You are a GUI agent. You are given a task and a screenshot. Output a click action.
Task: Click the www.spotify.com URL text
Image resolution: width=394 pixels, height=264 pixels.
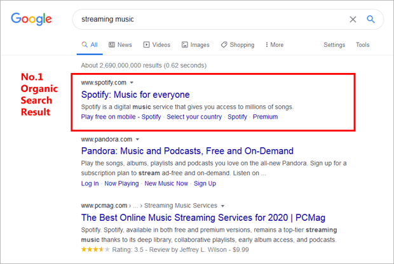tap(104, 82)
